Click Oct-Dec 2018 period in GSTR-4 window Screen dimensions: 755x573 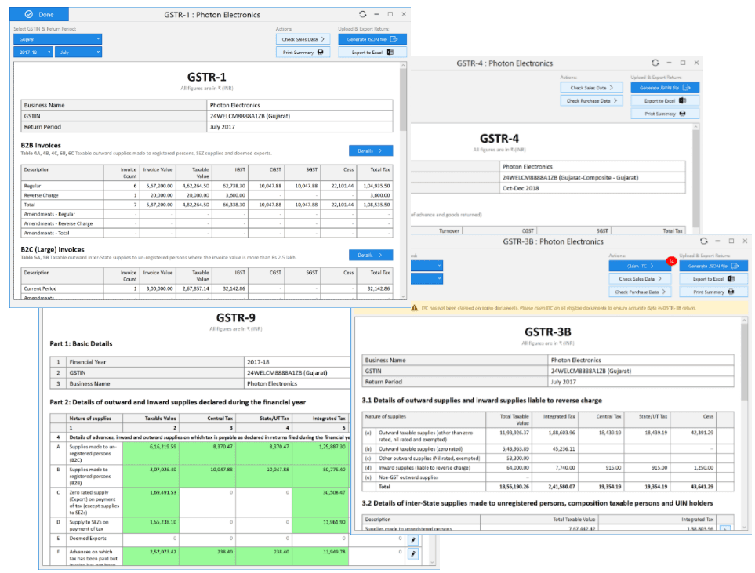(521, 188)
